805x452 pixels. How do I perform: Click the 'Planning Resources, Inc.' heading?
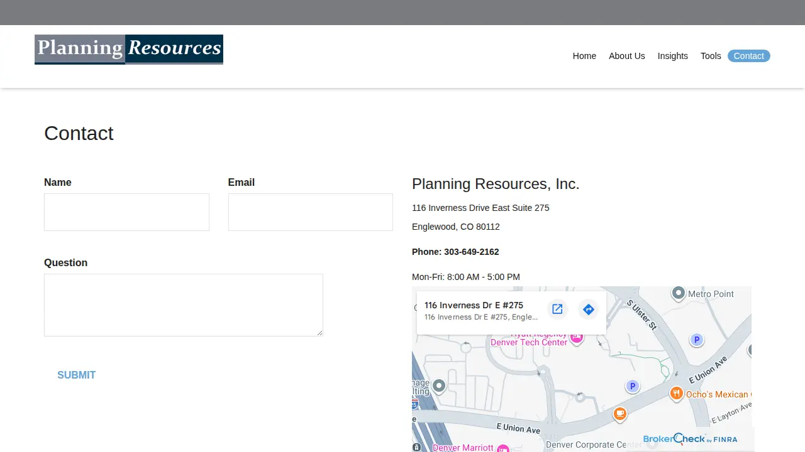coord(496,184)
